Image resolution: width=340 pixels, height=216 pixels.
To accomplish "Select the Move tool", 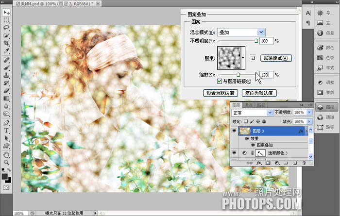I will tap(6, 12).
